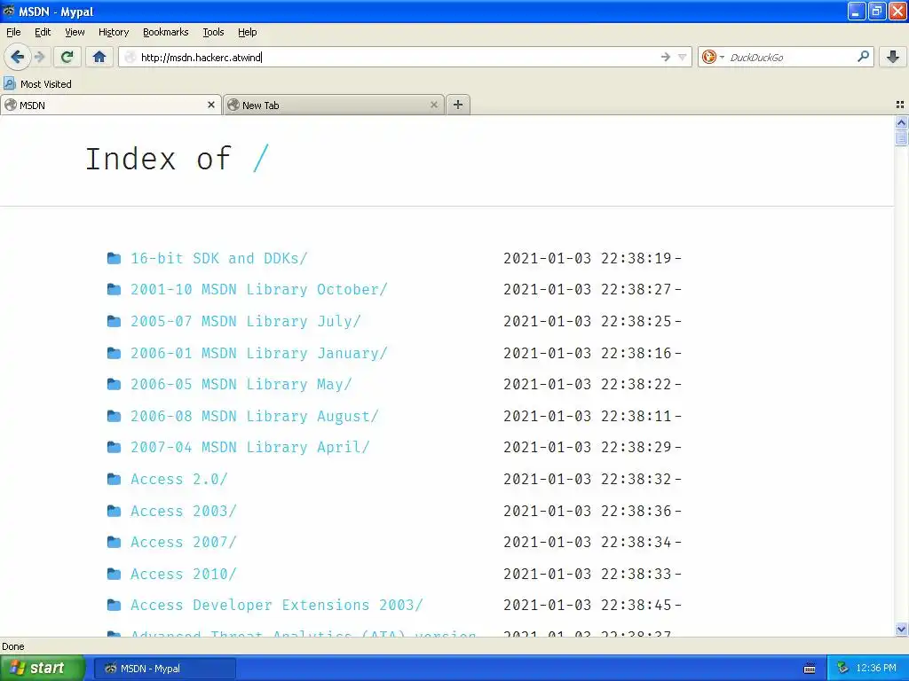Click the slash link in Index of heading

(x=262, y=159)
